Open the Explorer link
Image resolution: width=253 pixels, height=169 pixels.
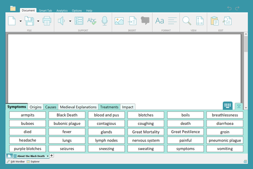click(33, 162)
